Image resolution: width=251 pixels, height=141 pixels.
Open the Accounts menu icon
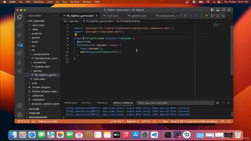pyautogui.click(x=20, y=106)
